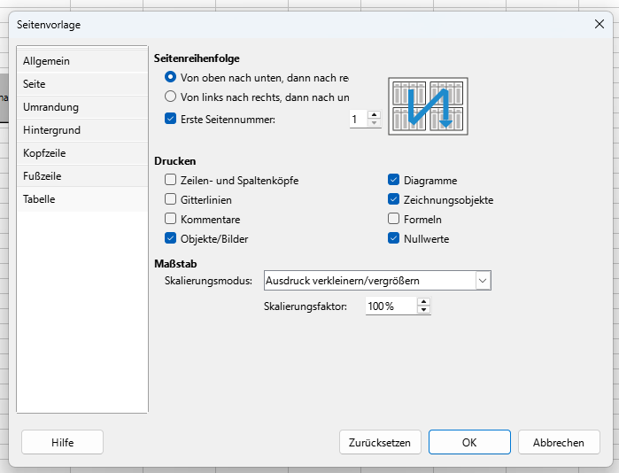Toggle Zeilen- und Spaltenköpfe checkbox

(x=171, y=180)
